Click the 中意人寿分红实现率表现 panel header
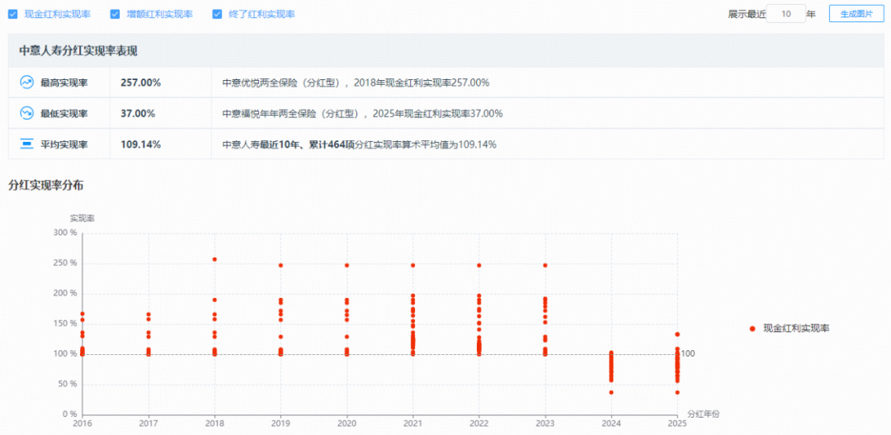 click(78, 50)
